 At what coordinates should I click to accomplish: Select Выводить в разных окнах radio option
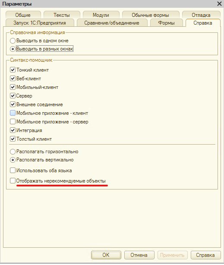pyautogui.click(x=13, y=49)
